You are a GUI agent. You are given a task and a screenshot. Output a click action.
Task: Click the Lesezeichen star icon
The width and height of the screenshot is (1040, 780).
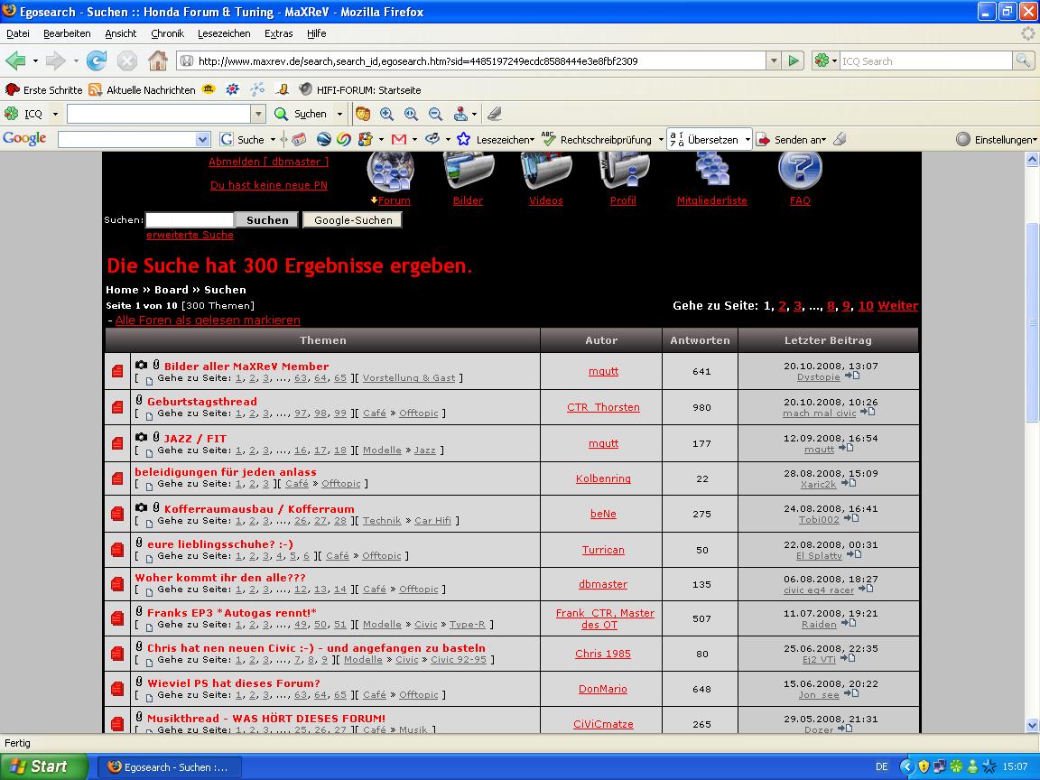point(463,139)
